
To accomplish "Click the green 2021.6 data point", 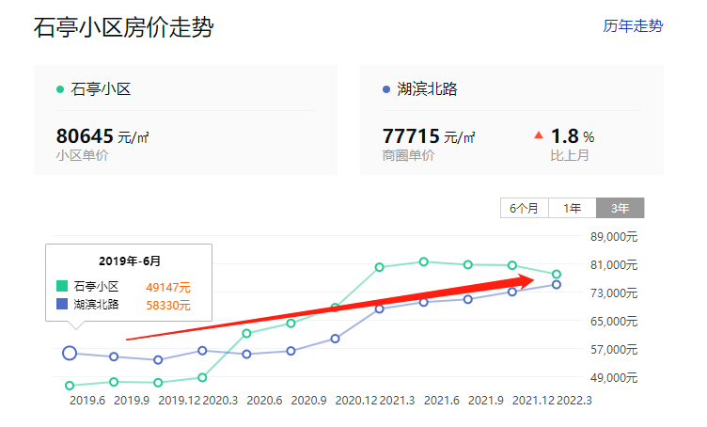I will [423, 261].
